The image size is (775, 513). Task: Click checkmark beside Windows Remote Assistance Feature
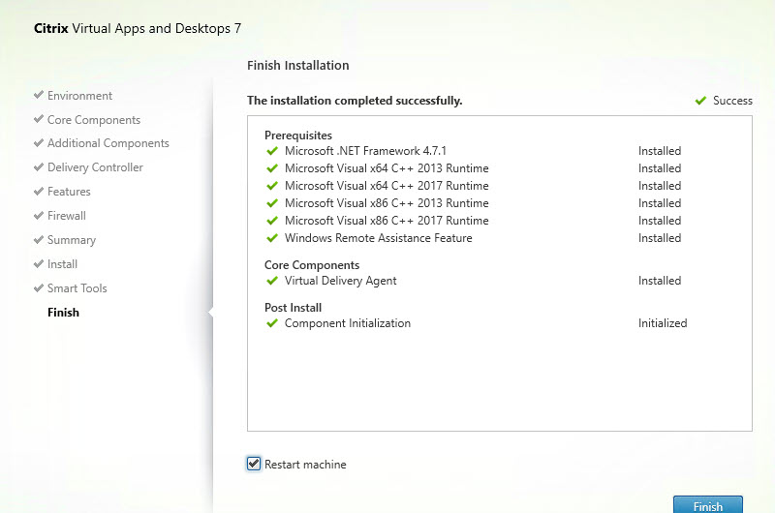(272, 238)
